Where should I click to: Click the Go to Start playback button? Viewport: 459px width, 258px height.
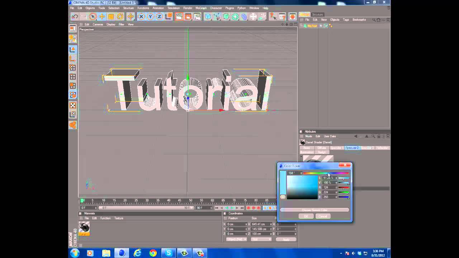pyautogui.click(x=217, y=208)
